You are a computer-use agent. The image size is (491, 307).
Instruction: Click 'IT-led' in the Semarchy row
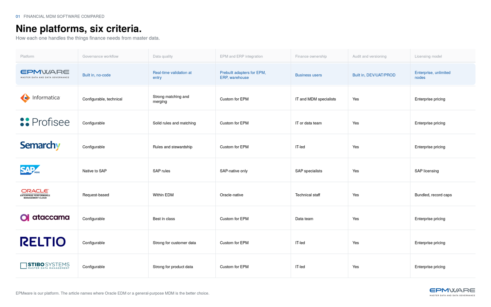click(x=300, y=147)
